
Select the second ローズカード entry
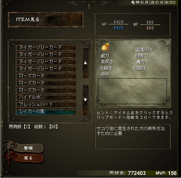46,83
